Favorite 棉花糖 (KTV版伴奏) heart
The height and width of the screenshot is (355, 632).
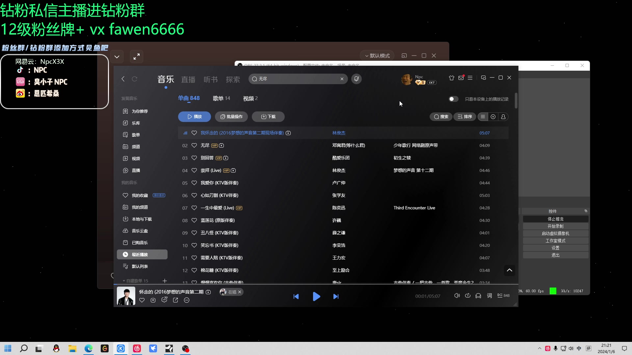click(194, 270)
